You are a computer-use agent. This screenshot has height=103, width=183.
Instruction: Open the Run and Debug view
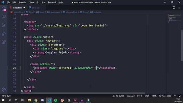tap(4, 34)
